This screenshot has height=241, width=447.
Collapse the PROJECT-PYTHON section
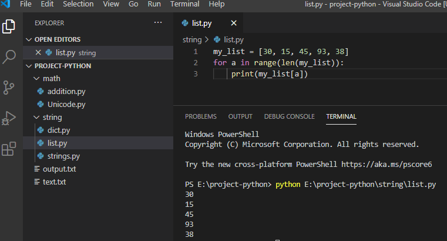[x=29, y=66]
